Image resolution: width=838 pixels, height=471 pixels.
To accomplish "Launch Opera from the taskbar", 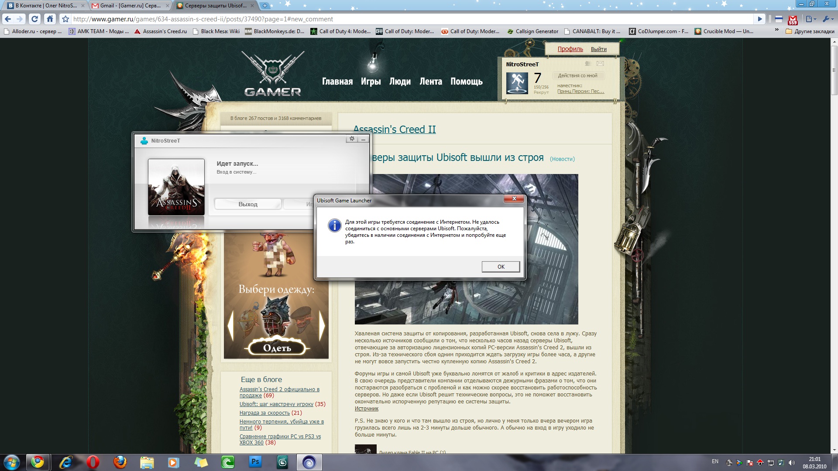I will [93, 462].
